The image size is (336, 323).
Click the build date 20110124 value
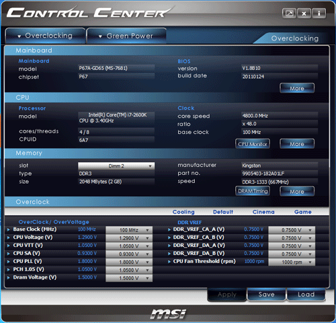[x=280, y=77]
